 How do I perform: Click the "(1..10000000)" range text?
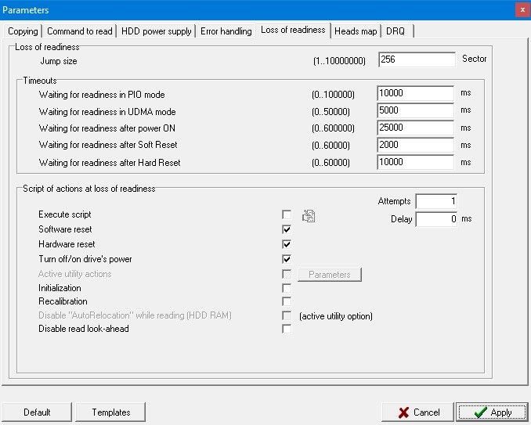coord(339,61)
